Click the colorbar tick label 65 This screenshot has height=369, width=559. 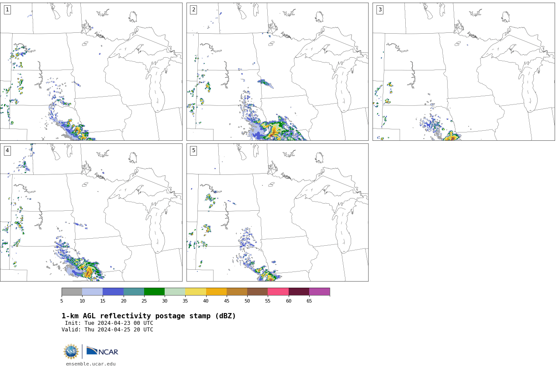coord(309,301)
